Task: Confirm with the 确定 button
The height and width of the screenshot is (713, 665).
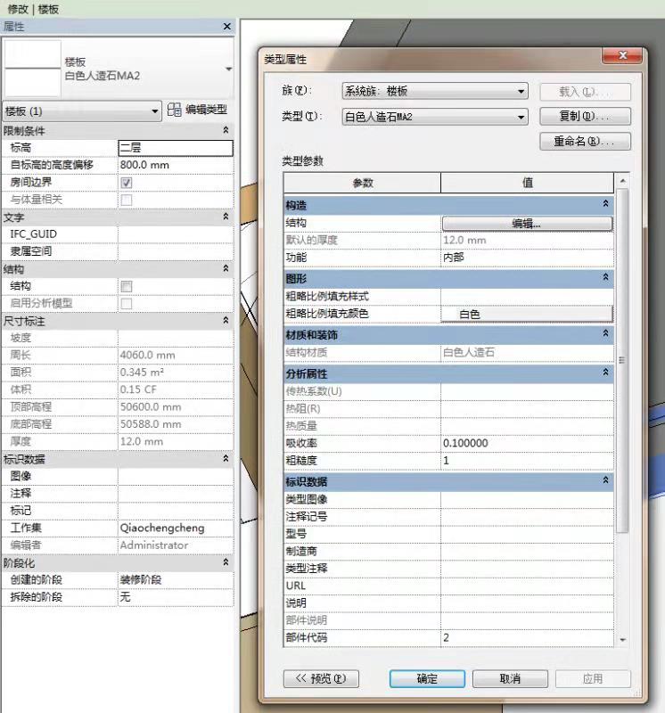Action: pos(427,679)
